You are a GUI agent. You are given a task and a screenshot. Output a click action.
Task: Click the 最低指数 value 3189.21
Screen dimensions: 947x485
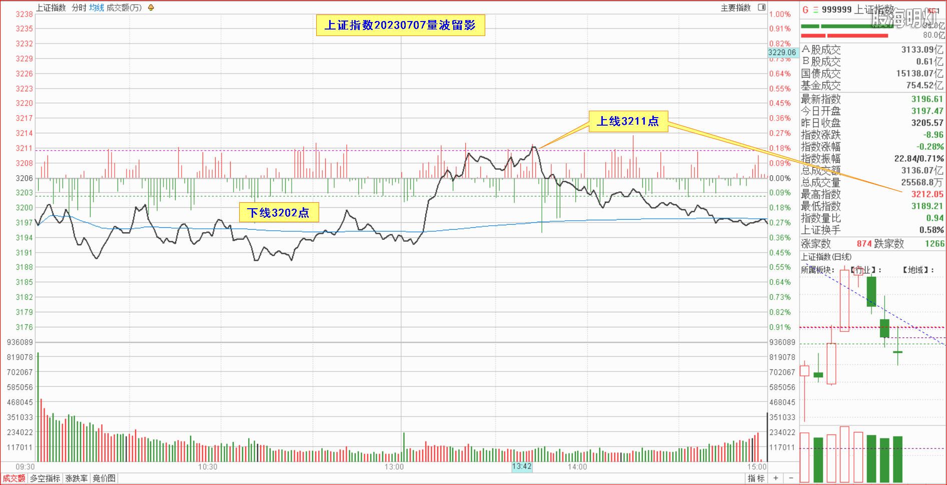click(927, 206)
